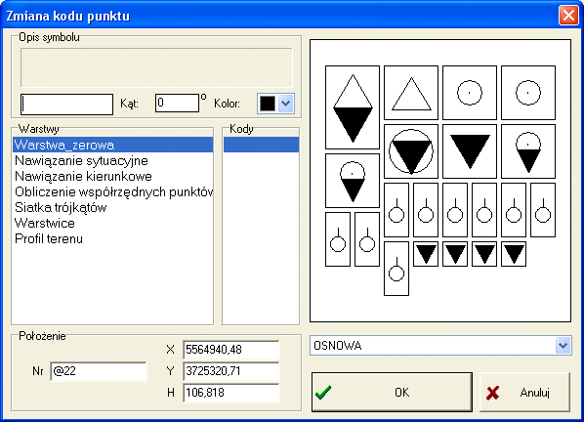The height and width of the screenshot is (422, 584).
Task: Expand the Kolor dropdown arrow
Action: [x=286, y=104]
